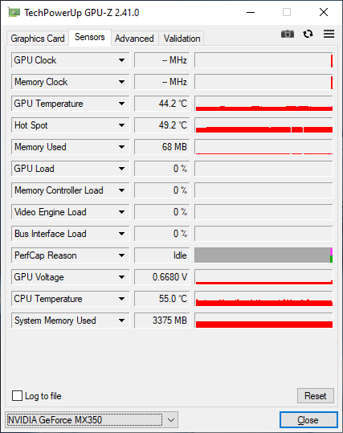Open the NVIDIA GeForce MX350 device selector
Viewport: 343px width, 433px height.
[x=92, y=419]
